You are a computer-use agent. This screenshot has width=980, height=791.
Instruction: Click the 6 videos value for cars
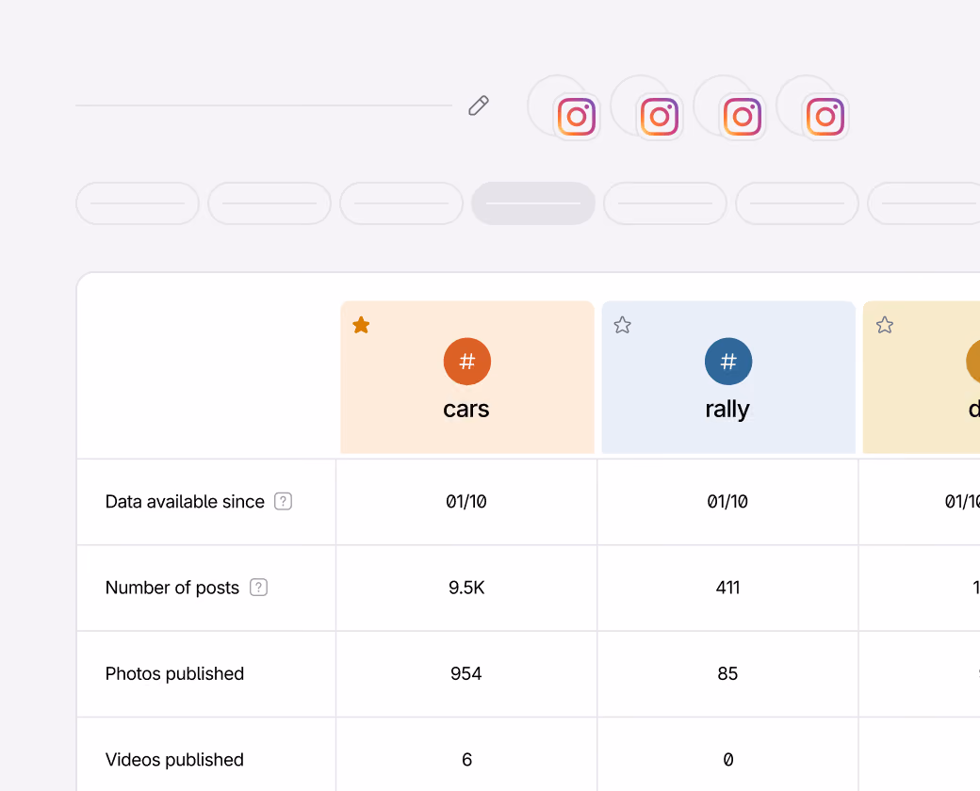[x=466, y=760]
